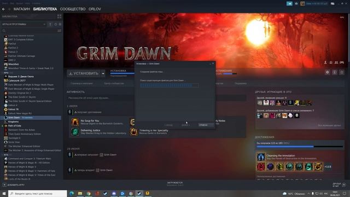
Task: Click the first friend avatar who played
Action: [260, 103]
